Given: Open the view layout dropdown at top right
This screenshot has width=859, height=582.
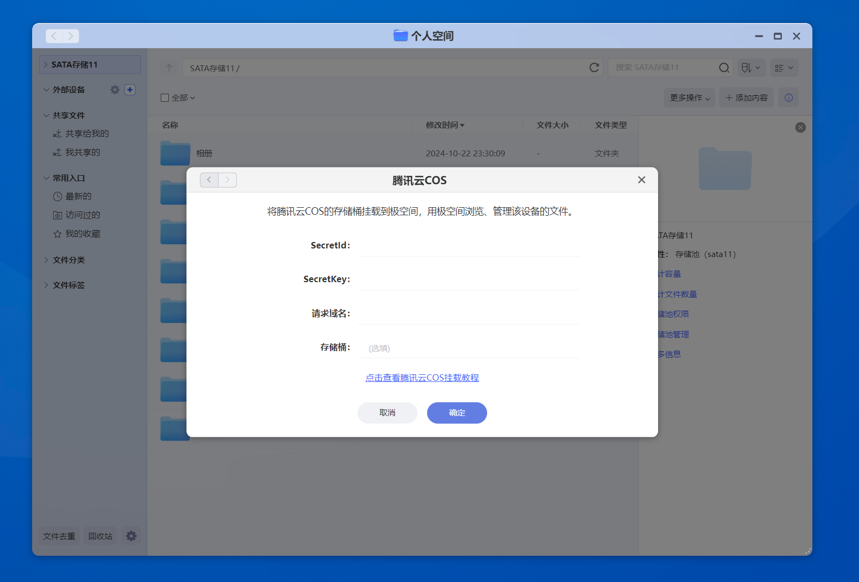Looking at the screenshot, I should point(784,67).
